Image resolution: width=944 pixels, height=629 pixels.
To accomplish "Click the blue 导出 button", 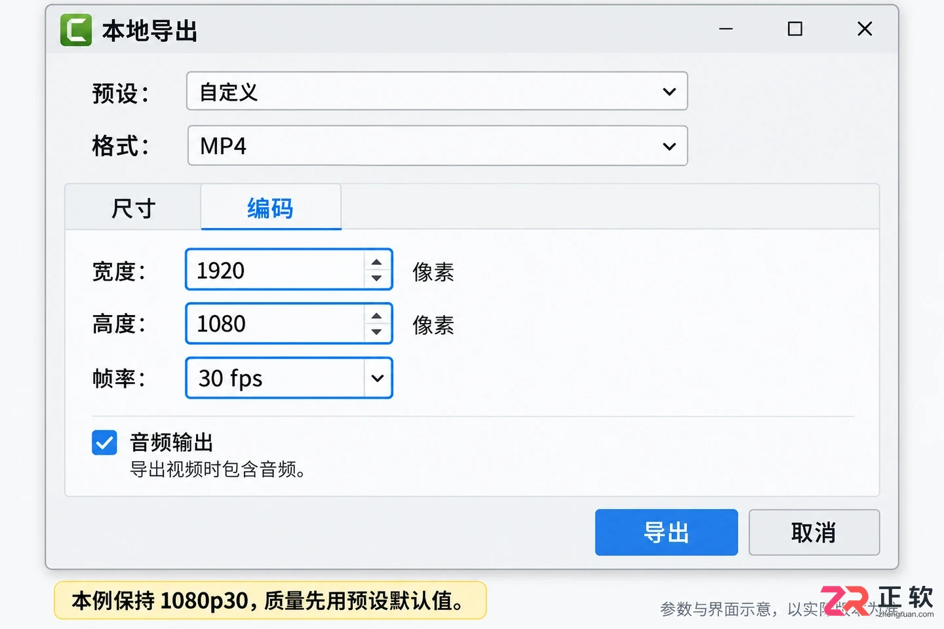I will click(x=666, y=533).
